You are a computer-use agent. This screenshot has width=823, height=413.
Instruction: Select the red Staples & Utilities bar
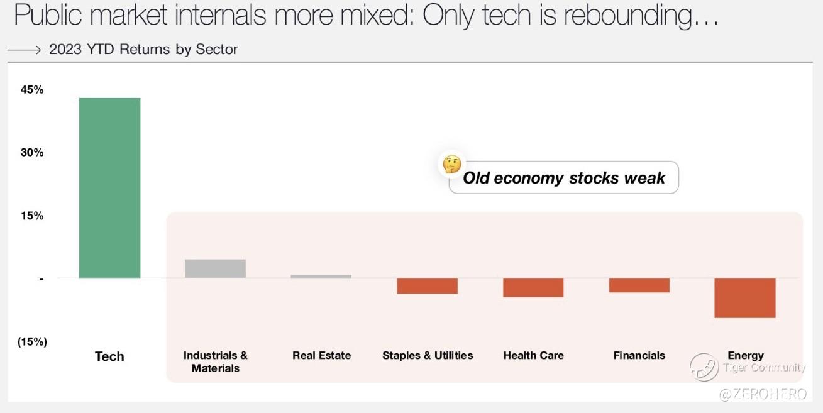pyautogui.click(x=428, y=286)
